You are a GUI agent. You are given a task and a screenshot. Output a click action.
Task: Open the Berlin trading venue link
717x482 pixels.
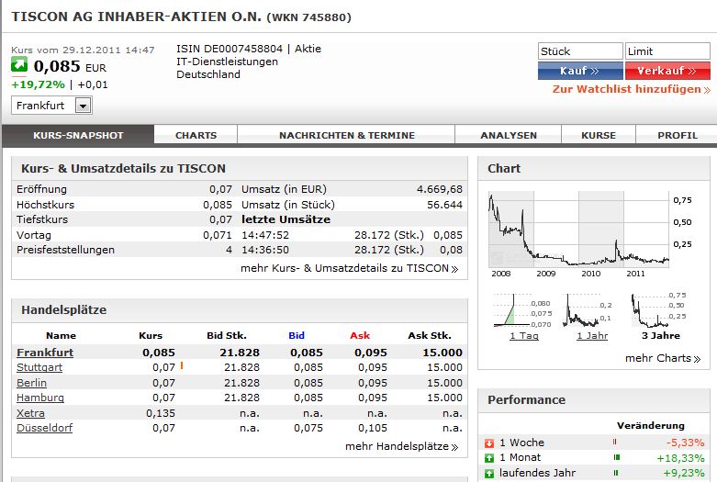pos(31,383)
